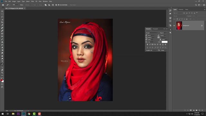Toggle Strikethrough in Character panel
Screen dimensions: 206x116
(165, 44)
